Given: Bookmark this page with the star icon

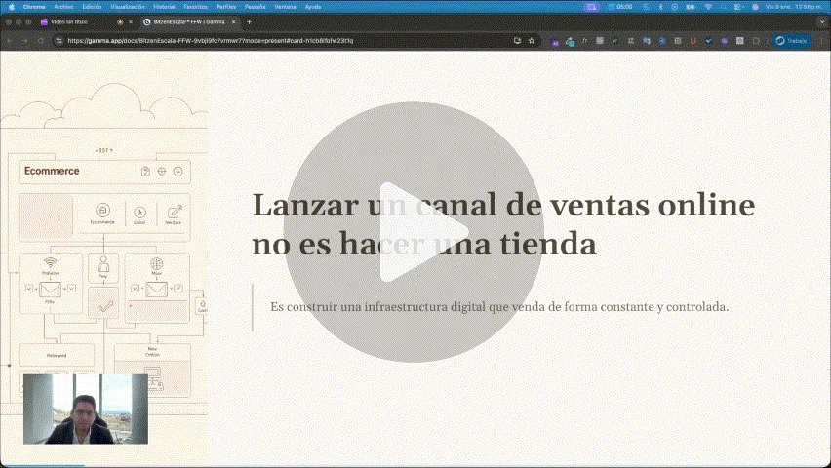Looking at the screenshot, I should click(531, 41).
